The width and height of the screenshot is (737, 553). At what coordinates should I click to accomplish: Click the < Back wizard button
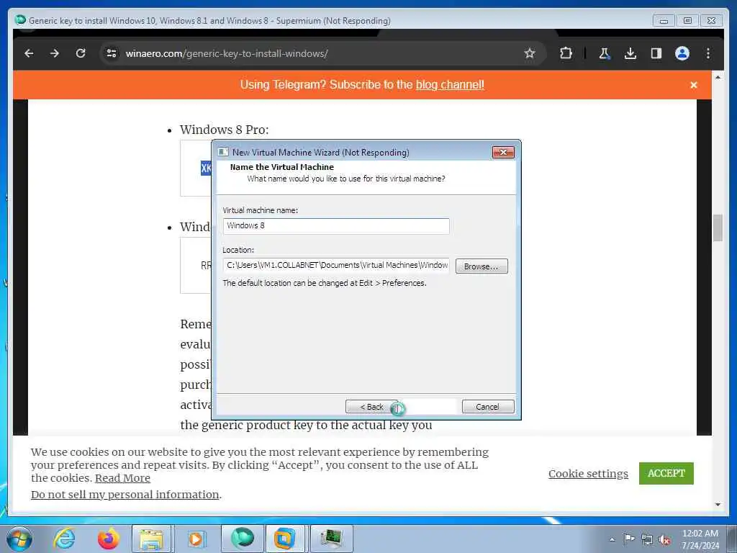pos(371,407)
